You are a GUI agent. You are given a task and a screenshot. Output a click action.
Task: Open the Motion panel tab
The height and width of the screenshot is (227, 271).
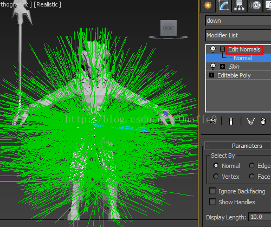tap(255, 5)
